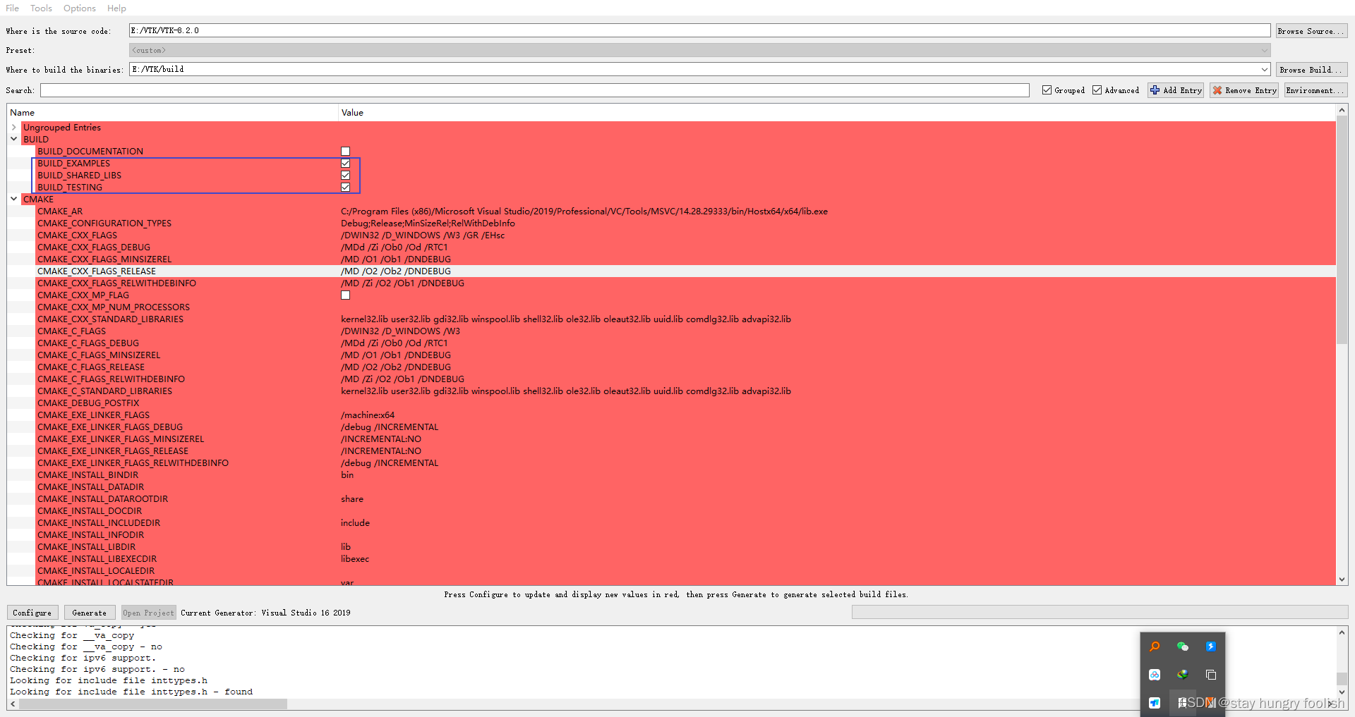This screenshot has height=717, width=1355.
Task: Collapse the BUILD group
Action: (14, 140)
